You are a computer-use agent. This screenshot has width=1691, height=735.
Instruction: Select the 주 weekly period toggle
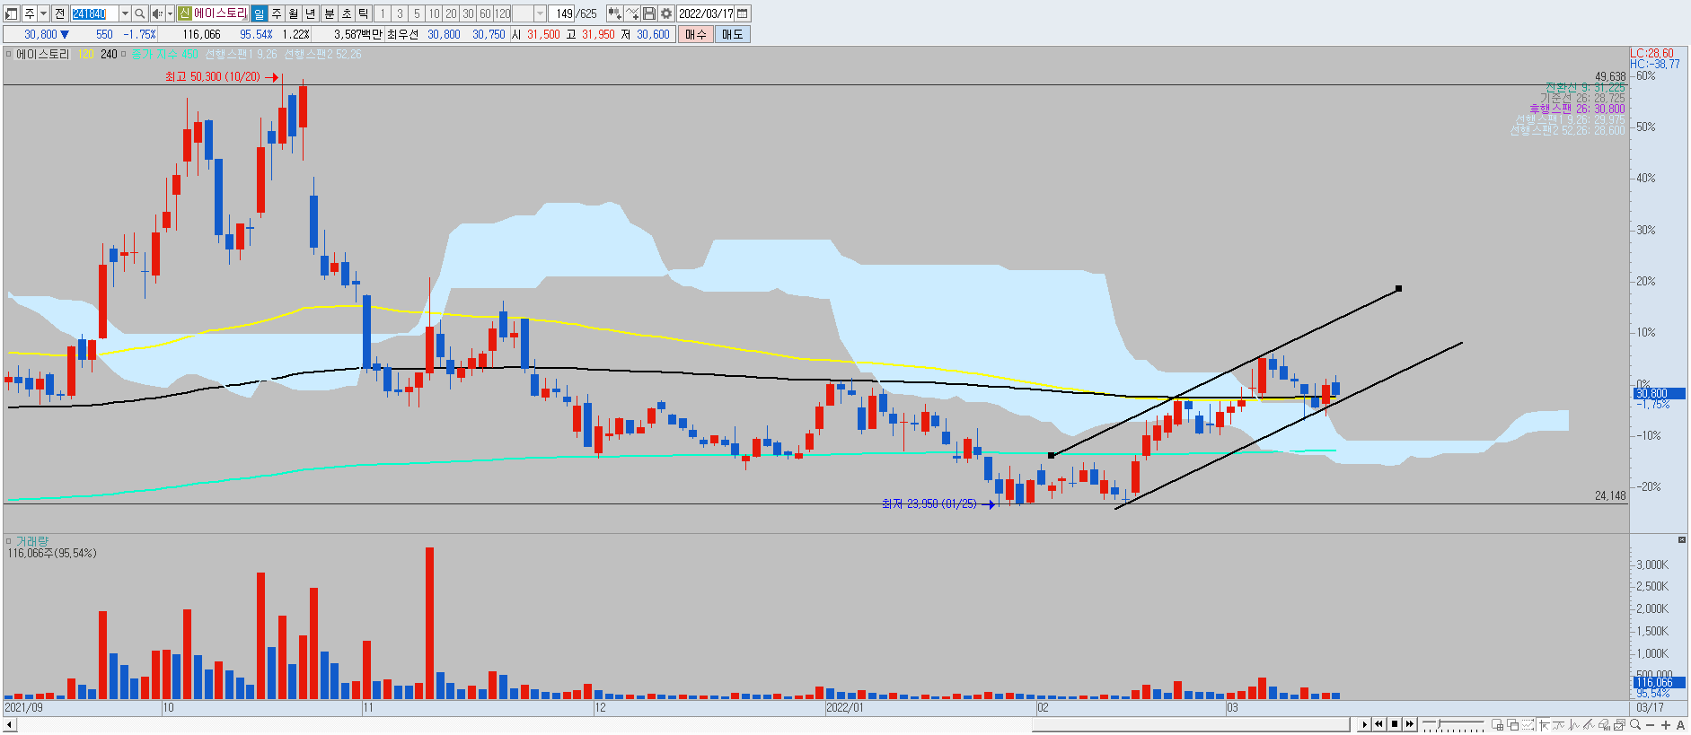[277, 13]
